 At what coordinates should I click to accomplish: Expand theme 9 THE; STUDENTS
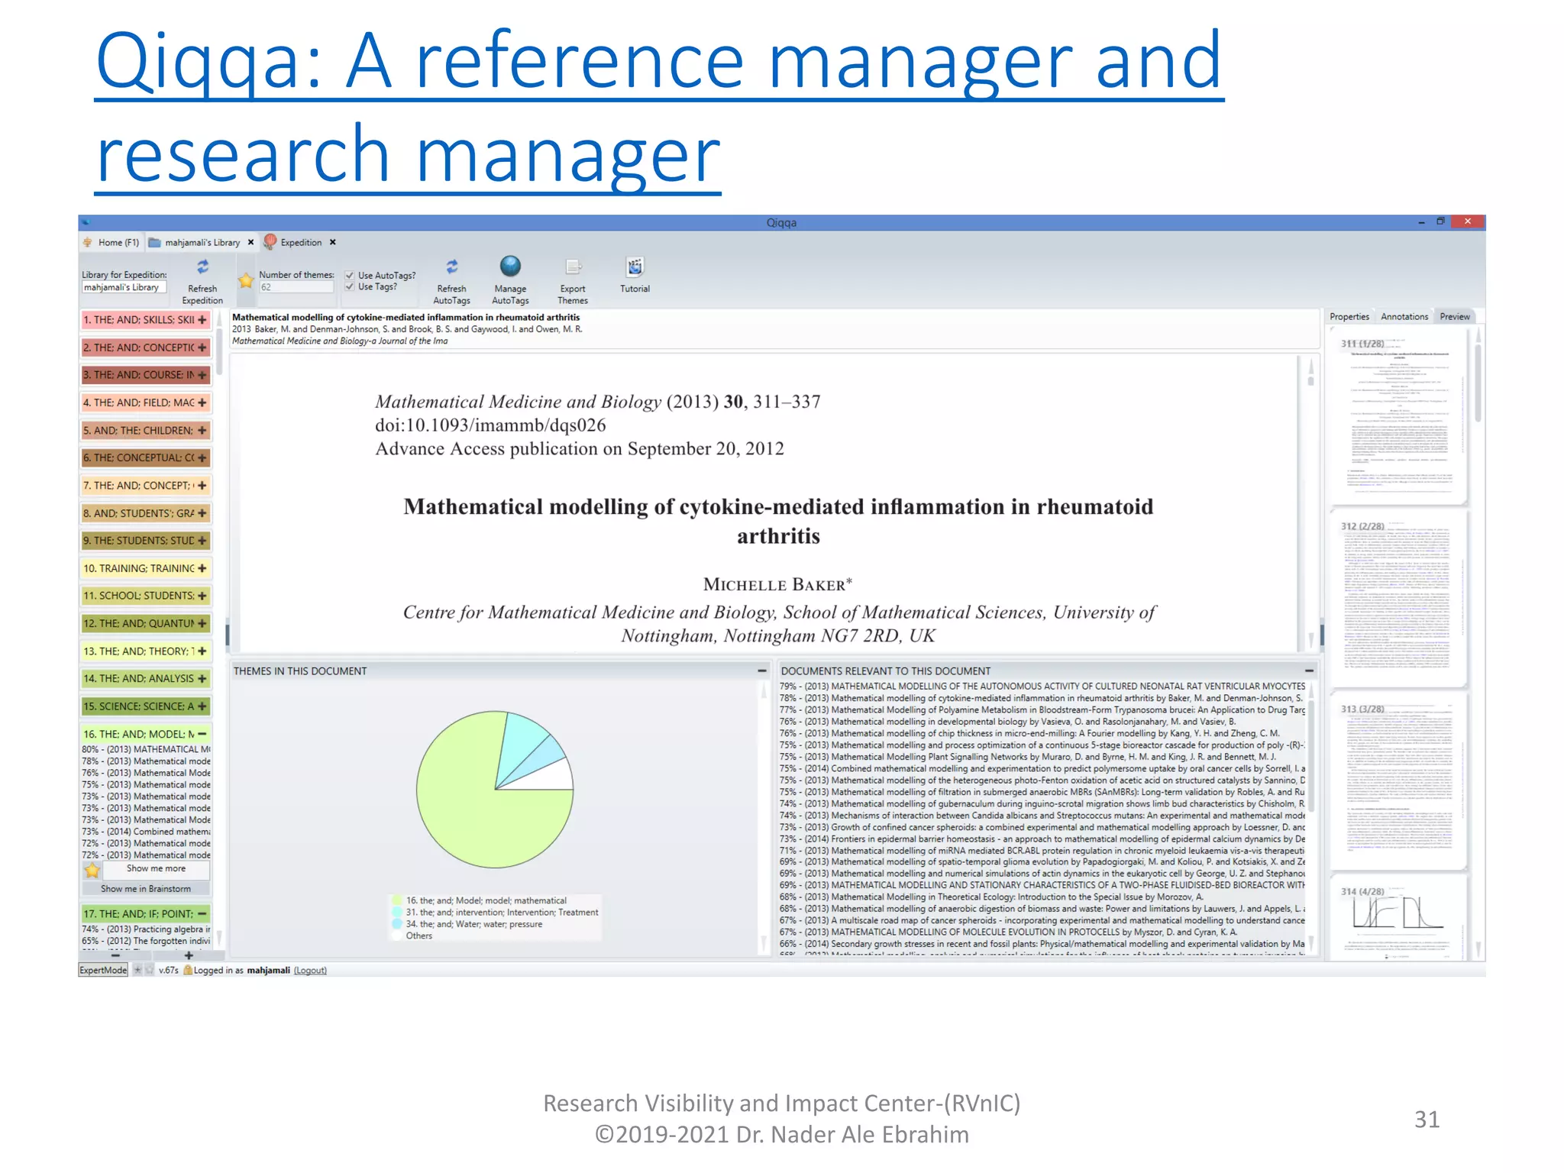(202, 541)
